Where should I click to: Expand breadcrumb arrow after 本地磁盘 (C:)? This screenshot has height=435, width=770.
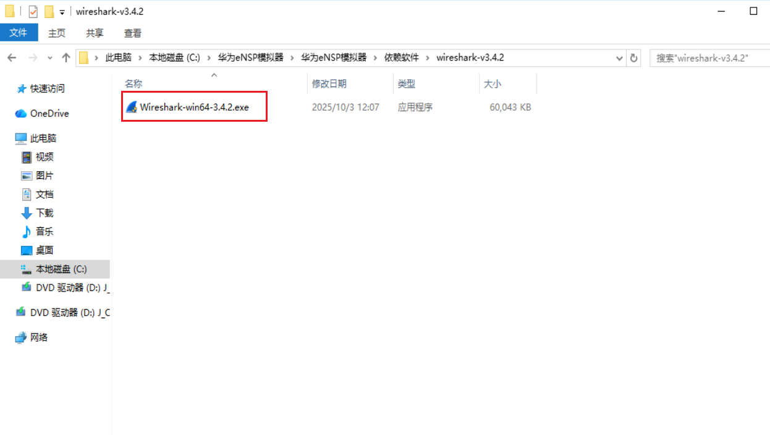tap(208, 57)
